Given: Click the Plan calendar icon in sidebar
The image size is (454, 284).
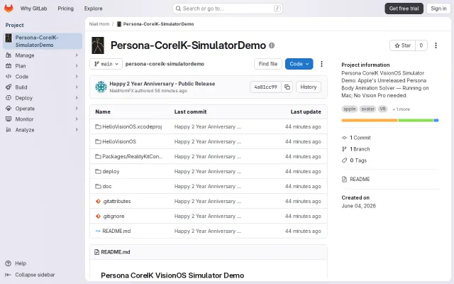Looking at the screenshot, I should click(9, 66).
